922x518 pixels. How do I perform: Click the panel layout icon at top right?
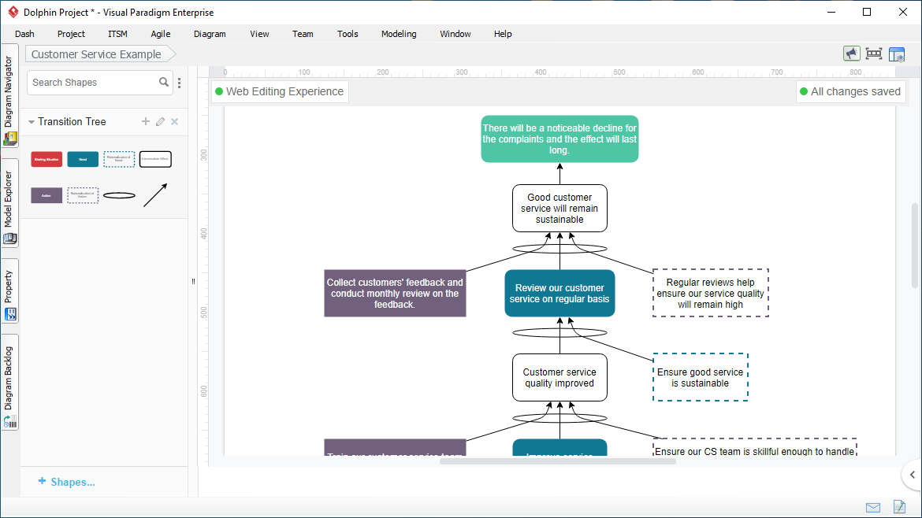coord(897,54)
